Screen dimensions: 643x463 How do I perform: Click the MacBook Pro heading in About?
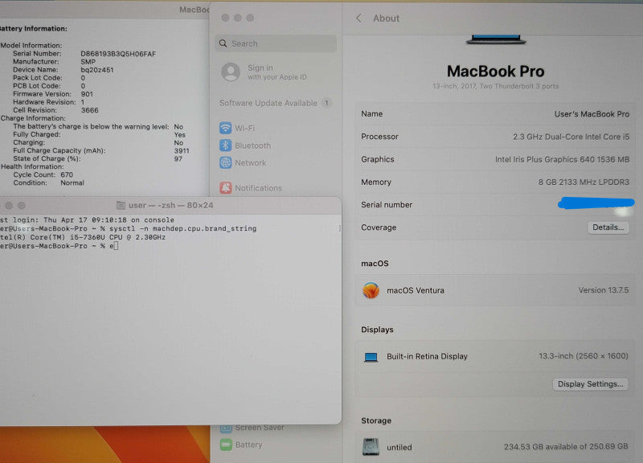pyautogui.click(x=495, y=72)
